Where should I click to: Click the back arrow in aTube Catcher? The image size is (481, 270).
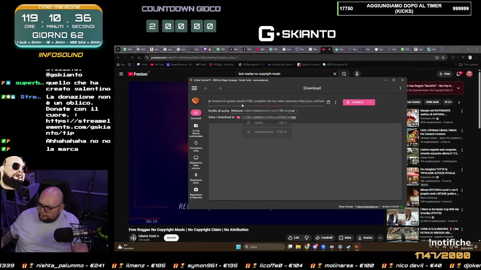206,88
